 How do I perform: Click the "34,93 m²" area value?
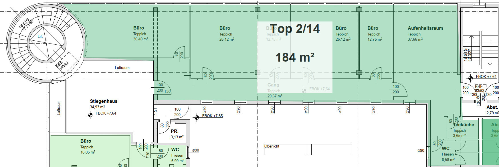click(x=97, y=107)
